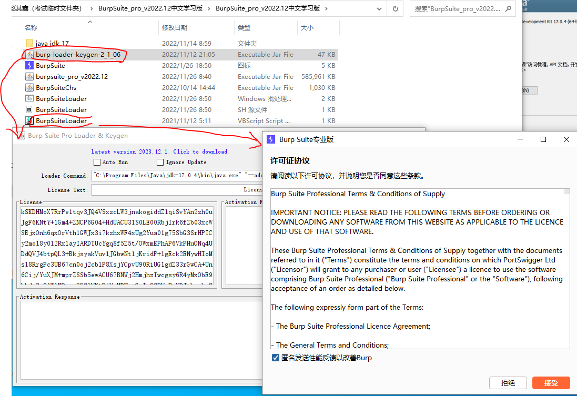577x396 pixels.
Task: Click into the License Text field
Action: pos(177,190)
